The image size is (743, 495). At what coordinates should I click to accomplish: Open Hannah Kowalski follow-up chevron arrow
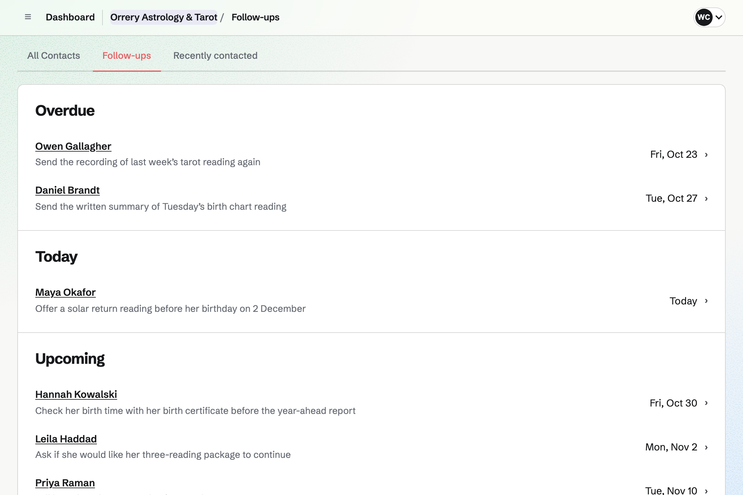click(706, 403)
